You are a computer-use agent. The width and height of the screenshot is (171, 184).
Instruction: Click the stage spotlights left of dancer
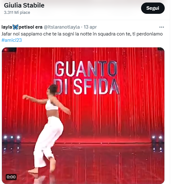[12, 137]
